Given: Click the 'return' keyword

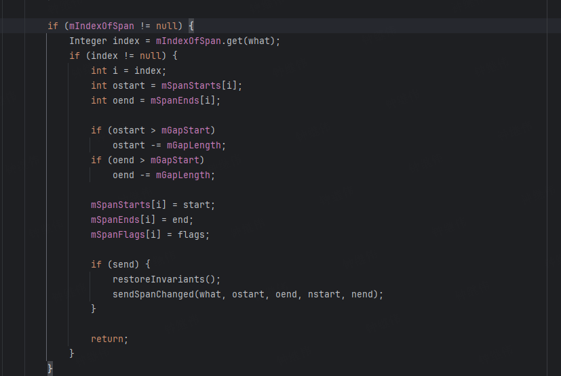Looking at the screenshot, I should (x=107, y=339).
